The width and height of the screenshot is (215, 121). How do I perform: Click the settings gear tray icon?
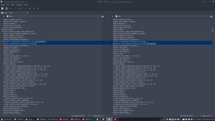[170, 119]
